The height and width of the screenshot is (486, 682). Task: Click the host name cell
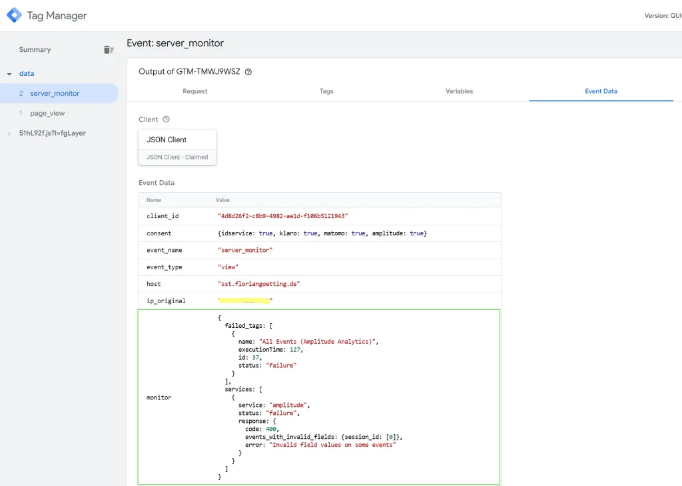click(x=154, y=284)
